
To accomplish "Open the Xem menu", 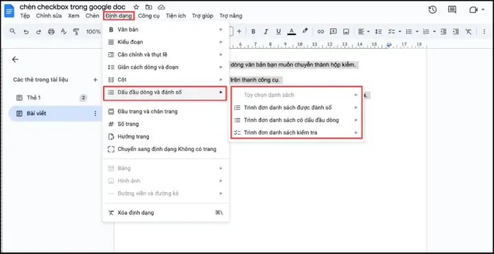I will 73,16.
